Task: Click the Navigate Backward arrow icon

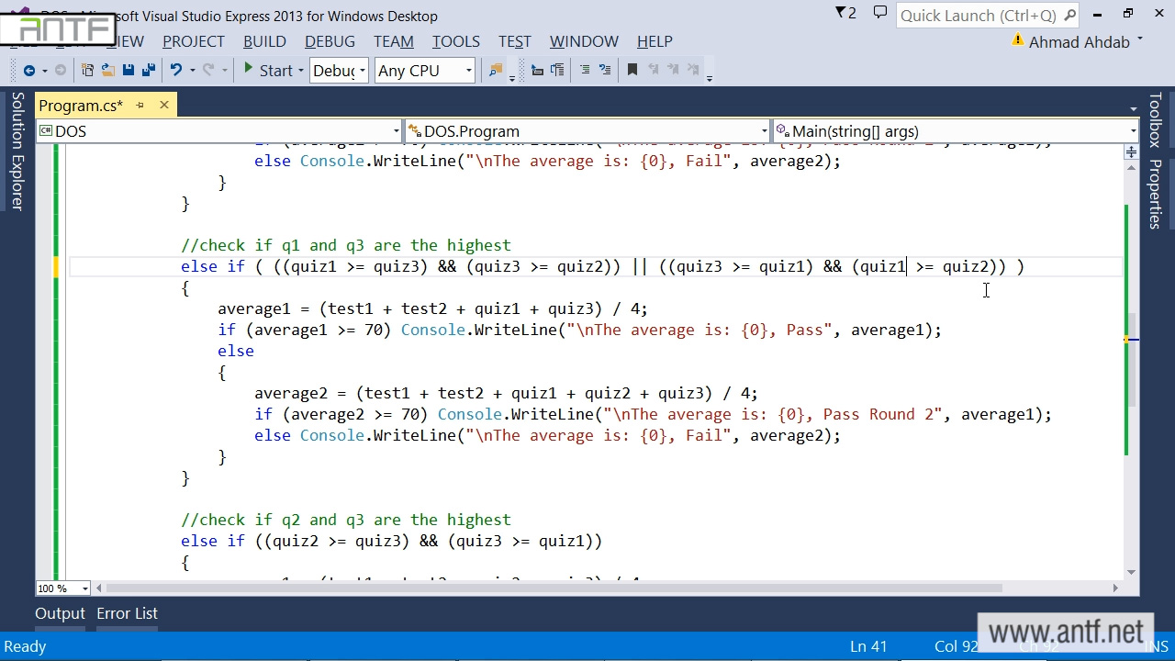Action: [29, 71]
